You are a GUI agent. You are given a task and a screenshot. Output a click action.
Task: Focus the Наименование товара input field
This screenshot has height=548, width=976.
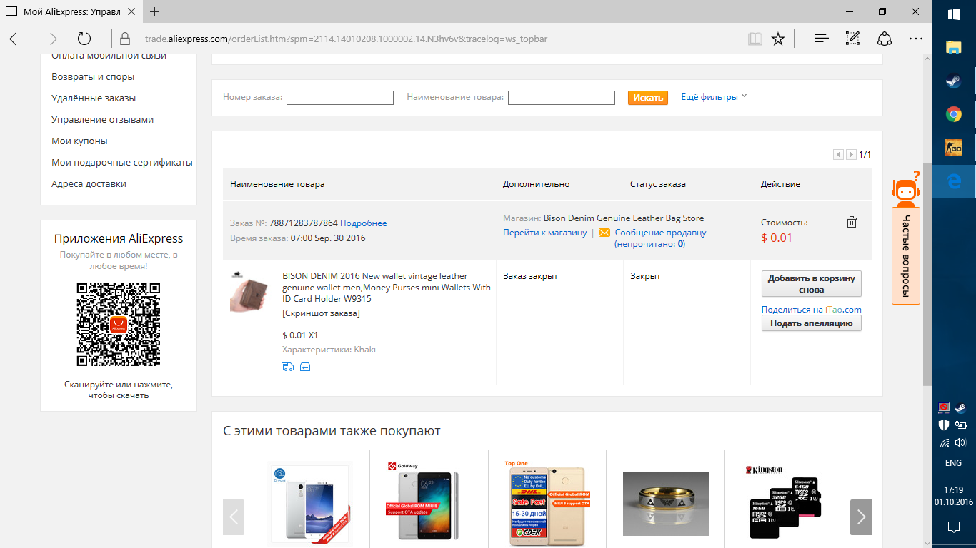(562, 98)
